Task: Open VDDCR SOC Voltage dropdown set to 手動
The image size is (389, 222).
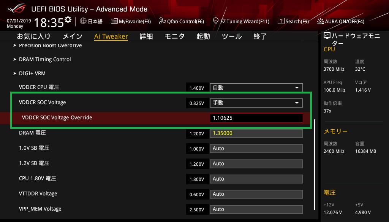Action: coord(256,103)
